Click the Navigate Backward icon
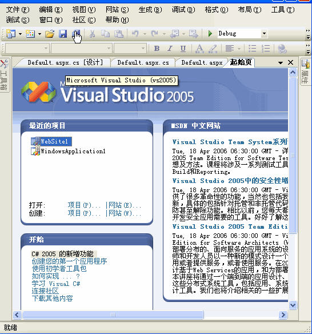Viewport: 312px width, 334px height. point(174,34)
